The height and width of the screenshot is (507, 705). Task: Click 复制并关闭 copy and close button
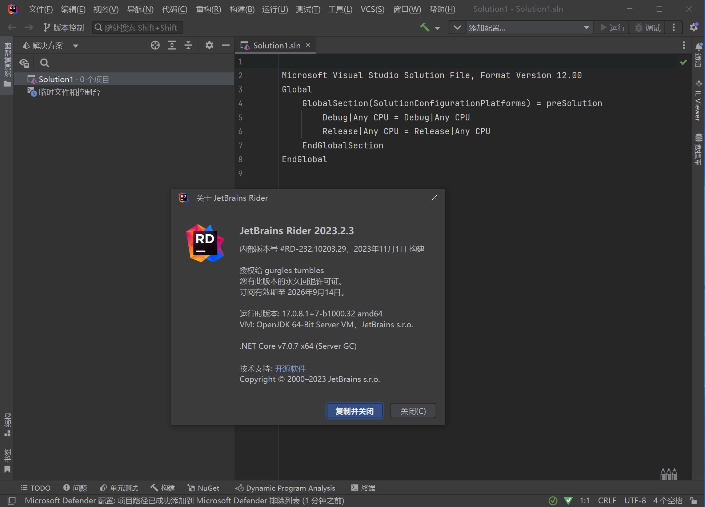354,411
